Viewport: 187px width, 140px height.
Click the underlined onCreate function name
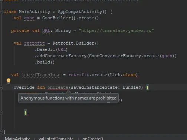tap(58, 87)
